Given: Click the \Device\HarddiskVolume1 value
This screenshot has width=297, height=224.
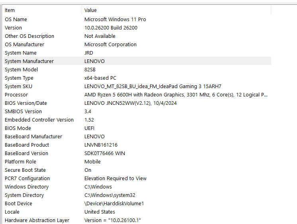Looking at the screenshot, I should (x=114, y=203).
